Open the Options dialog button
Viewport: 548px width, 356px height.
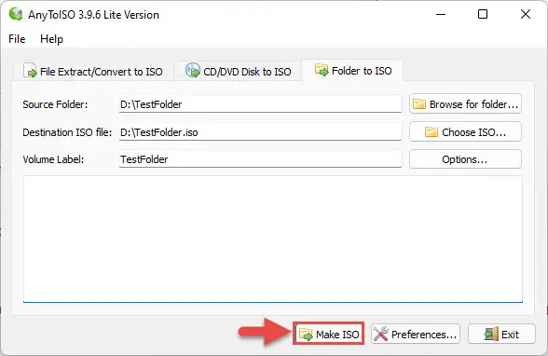[465, 159]
